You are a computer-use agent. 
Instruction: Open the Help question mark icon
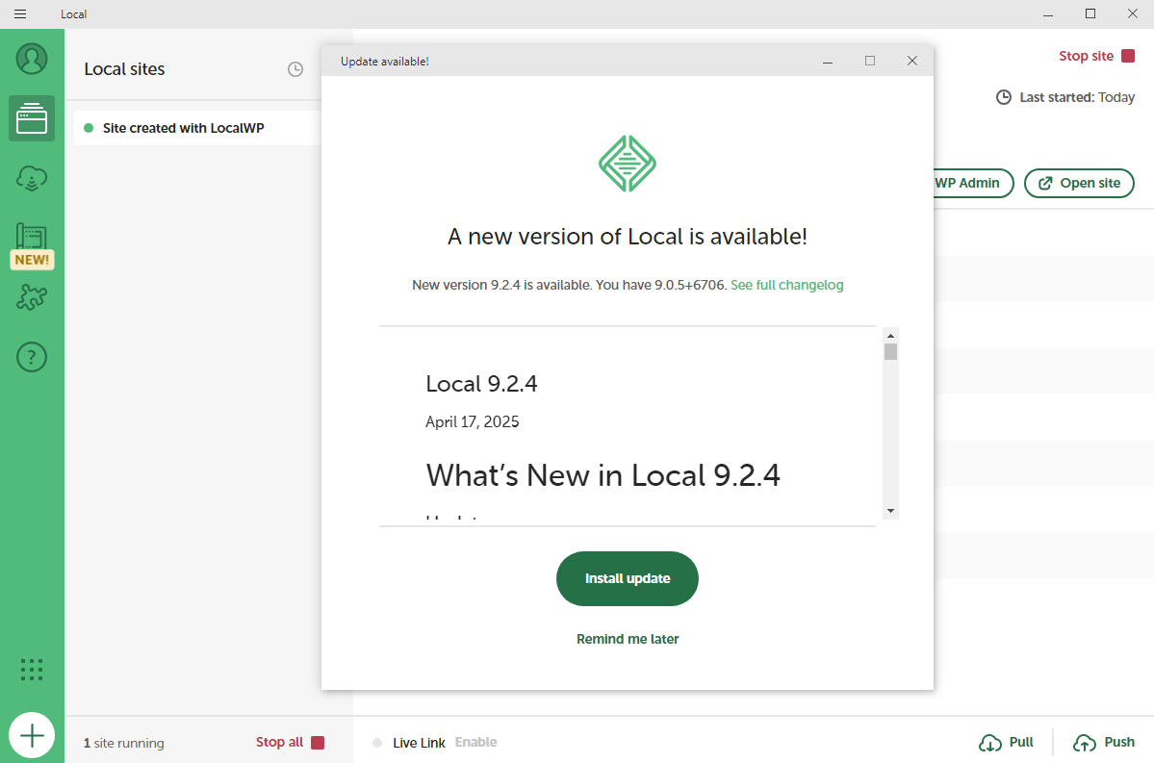coord(32,357)
